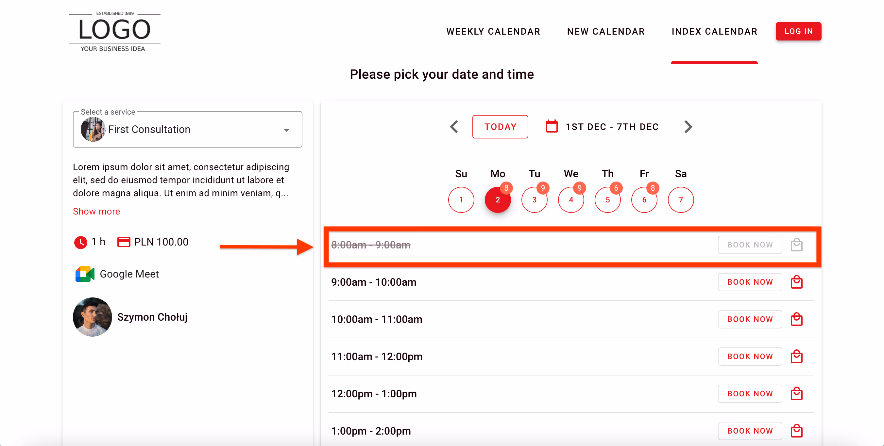The width and height of the screenshot is (884, 446).
Task: Switch to the New Calendar tab
Action: pyautogui.click(x=606, y=31)
